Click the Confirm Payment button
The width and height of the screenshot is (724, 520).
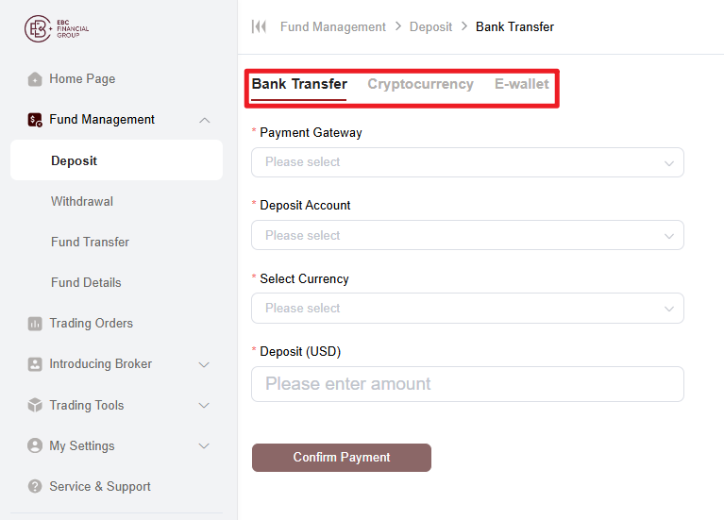341,458
